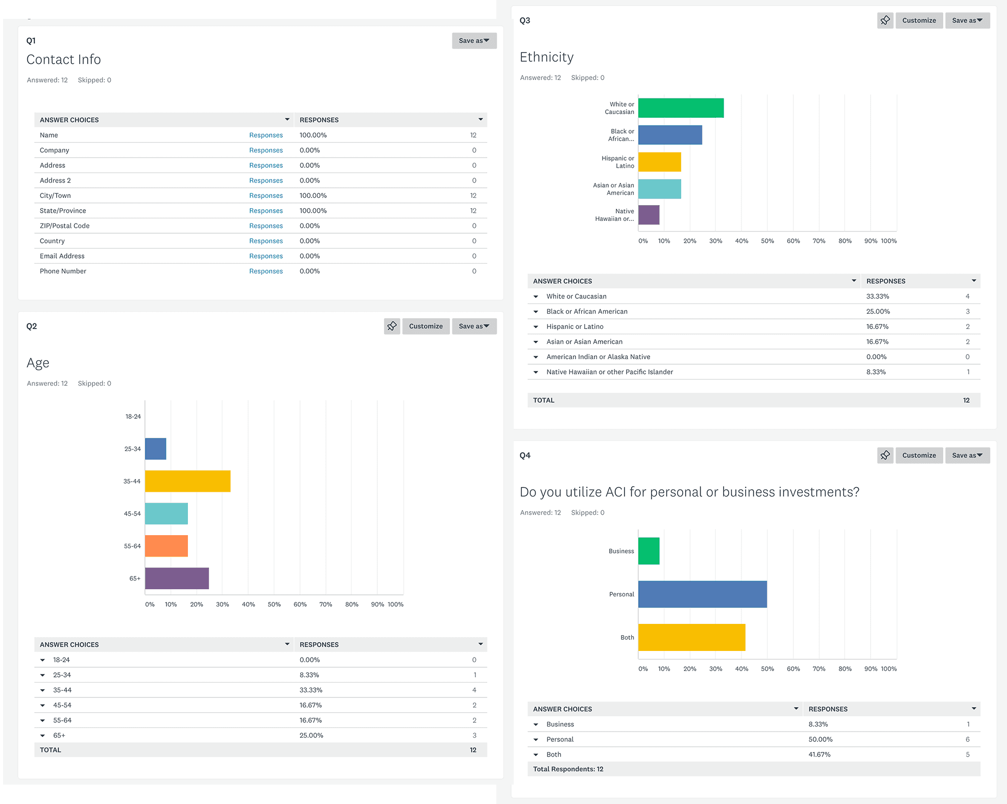Expand the 35-44 age row
The image size is (1007, 804).
(x=43, y=690)
